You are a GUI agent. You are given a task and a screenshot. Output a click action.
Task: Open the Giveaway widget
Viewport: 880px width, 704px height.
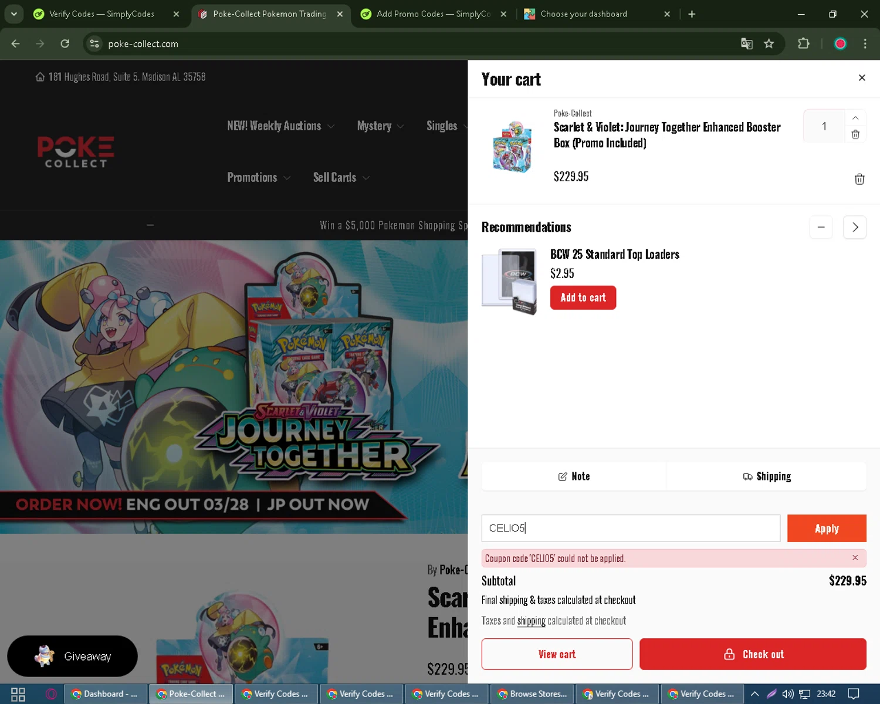tap(72, 656)
